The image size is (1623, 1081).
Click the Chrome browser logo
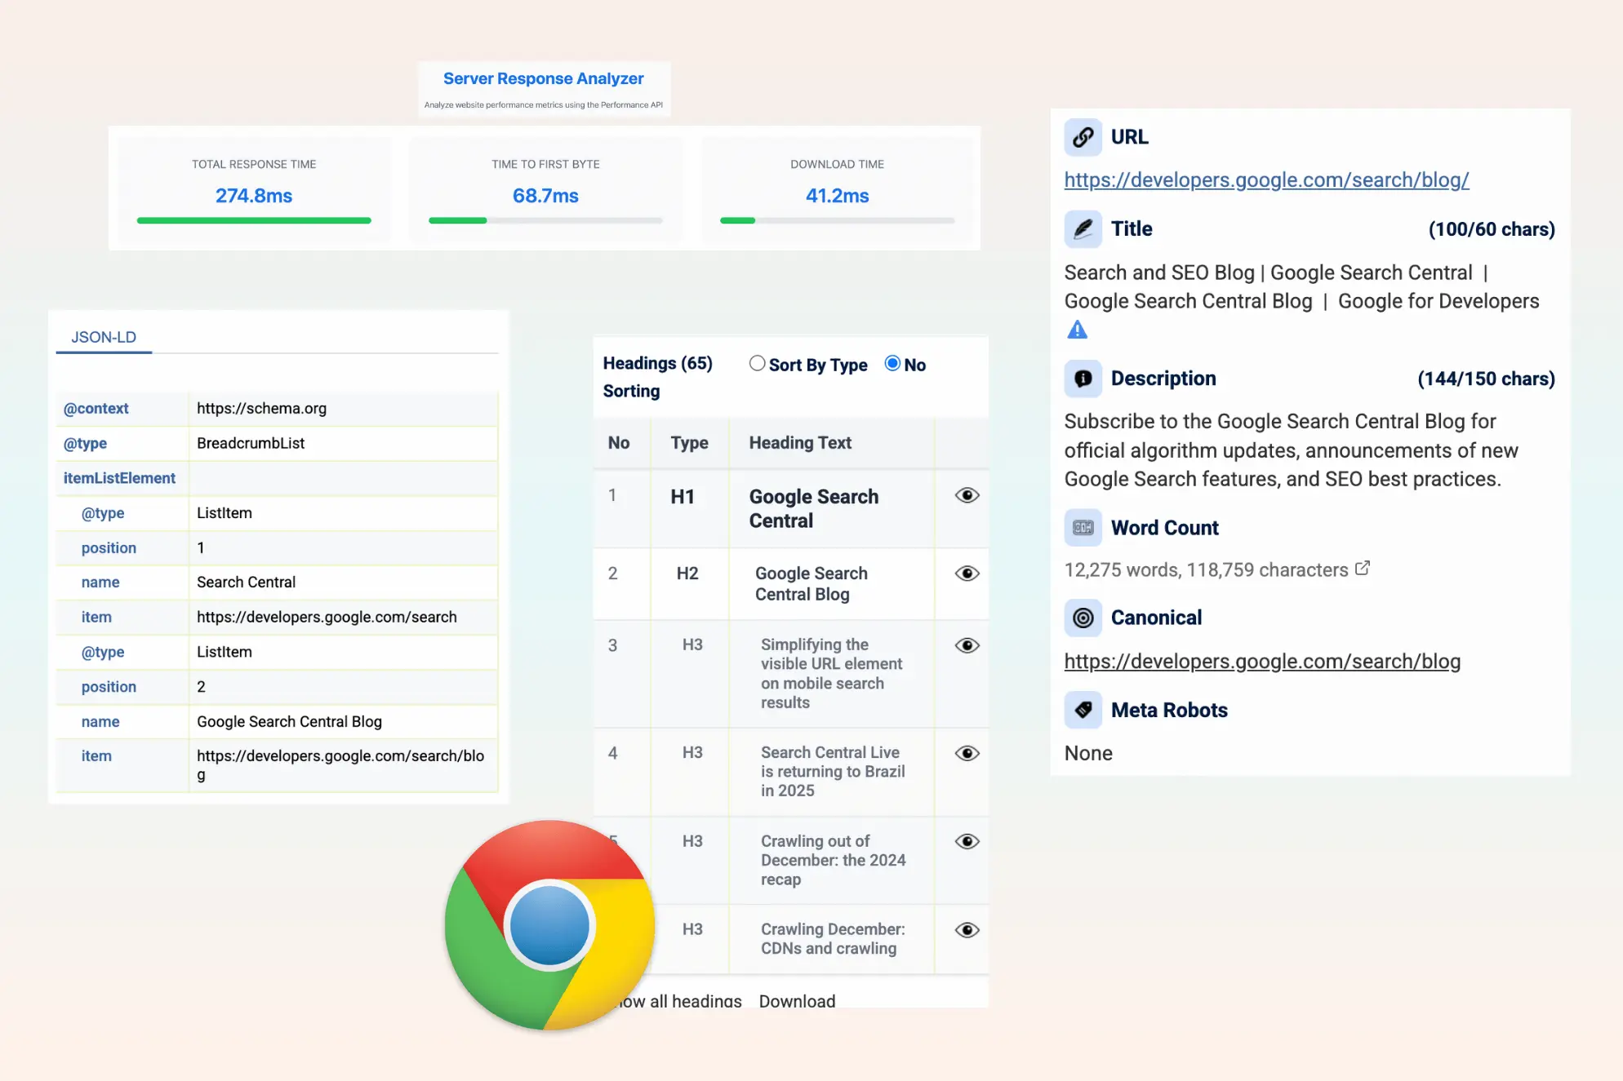click(x=549, y=925)
